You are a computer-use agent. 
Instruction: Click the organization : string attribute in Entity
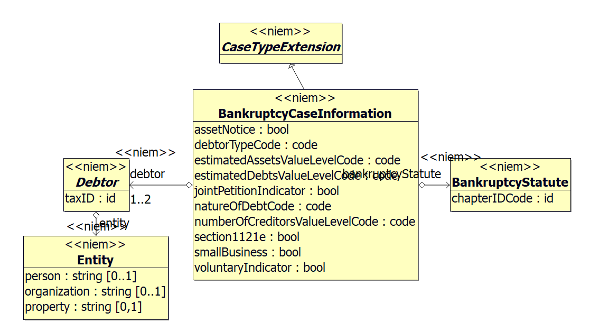click(95, 291)
